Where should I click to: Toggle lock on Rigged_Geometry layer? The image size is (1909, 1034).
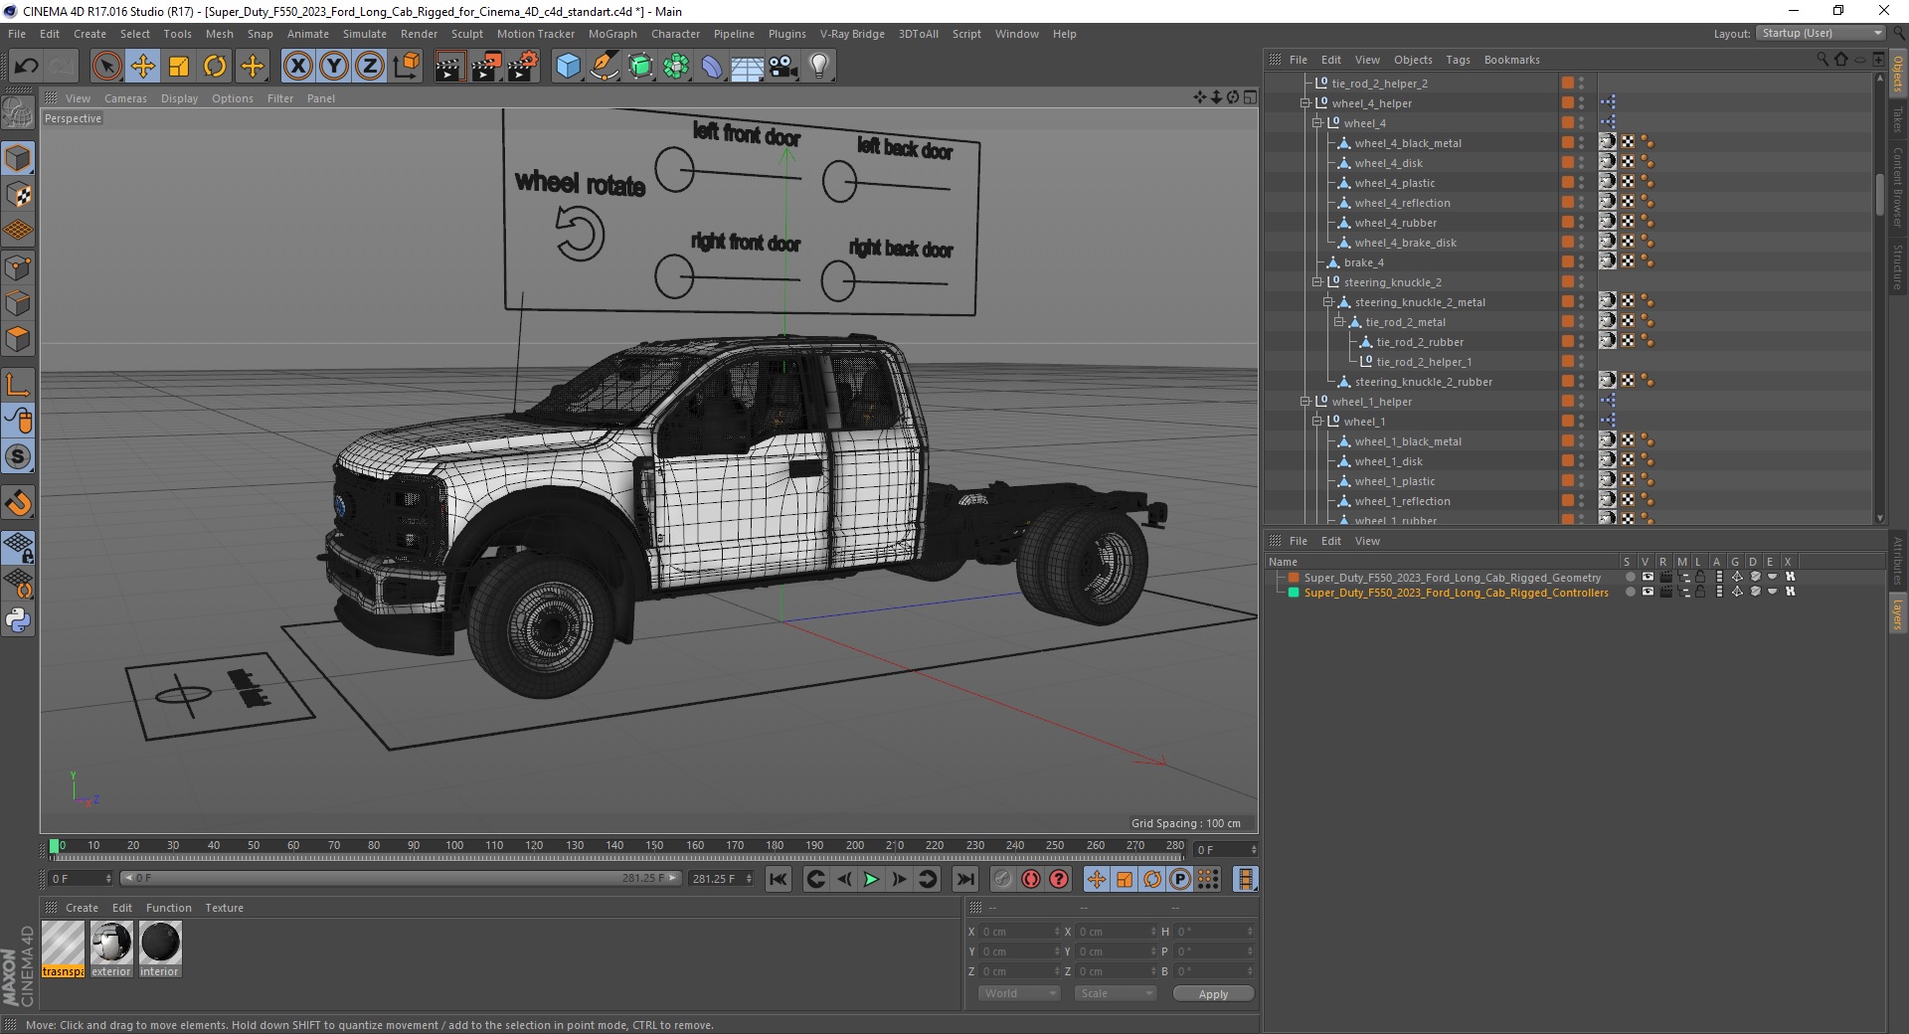coord(1700,577)
